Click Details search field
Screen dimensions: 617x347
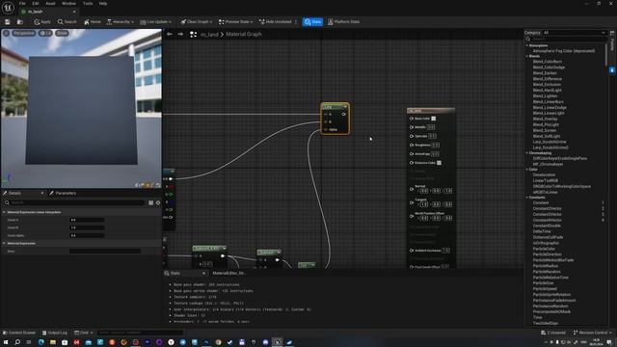[x=75, y=202]
